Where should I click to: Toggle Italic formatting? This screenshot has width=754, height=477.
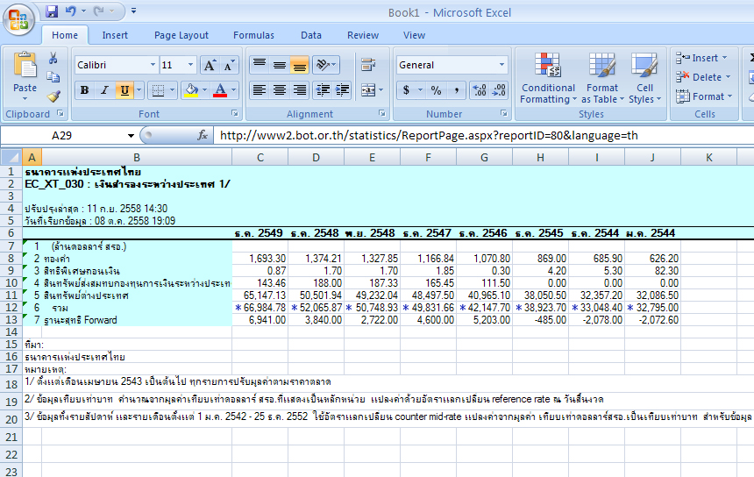pyautogui.click(x=104, y=90)
